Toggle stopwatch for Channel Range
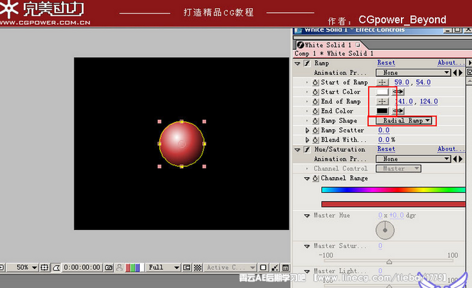The height and width of the screenshot is (288, 472). point(315,178)
